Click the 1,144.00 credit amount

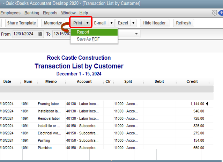[x=197, y=104]
